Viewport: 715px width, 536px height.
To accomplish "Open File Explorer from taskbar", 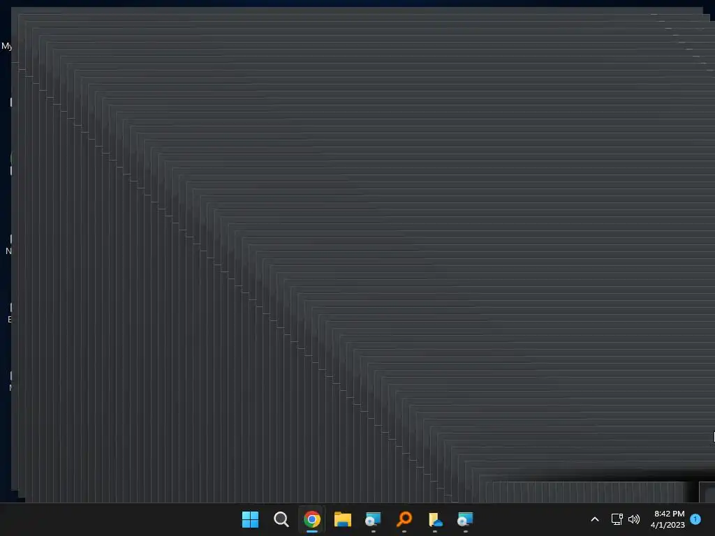I will (342, 519).
